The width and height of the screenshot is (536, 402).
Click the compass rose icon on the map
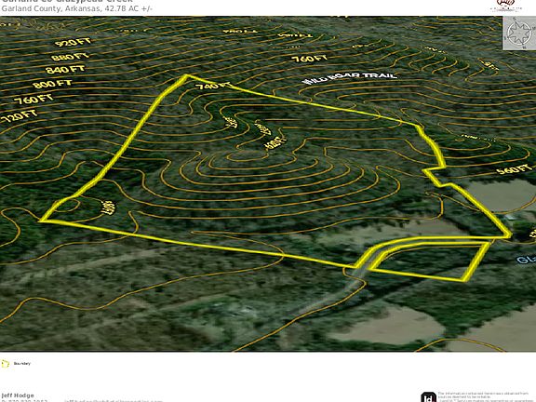click(519, 33)
